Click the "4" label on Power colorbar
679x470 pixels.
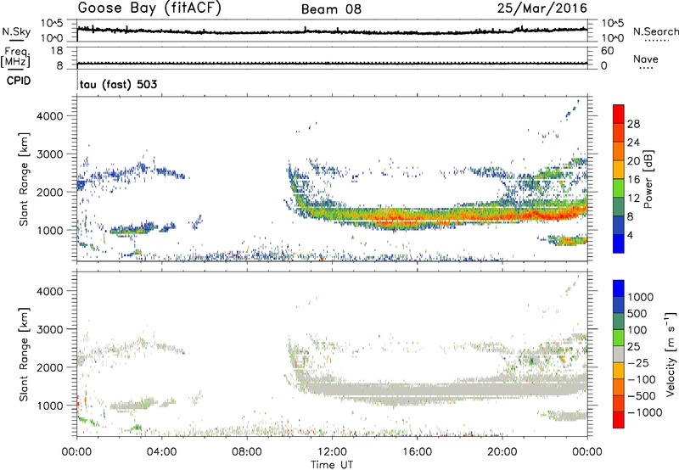[x=630, y=235]
